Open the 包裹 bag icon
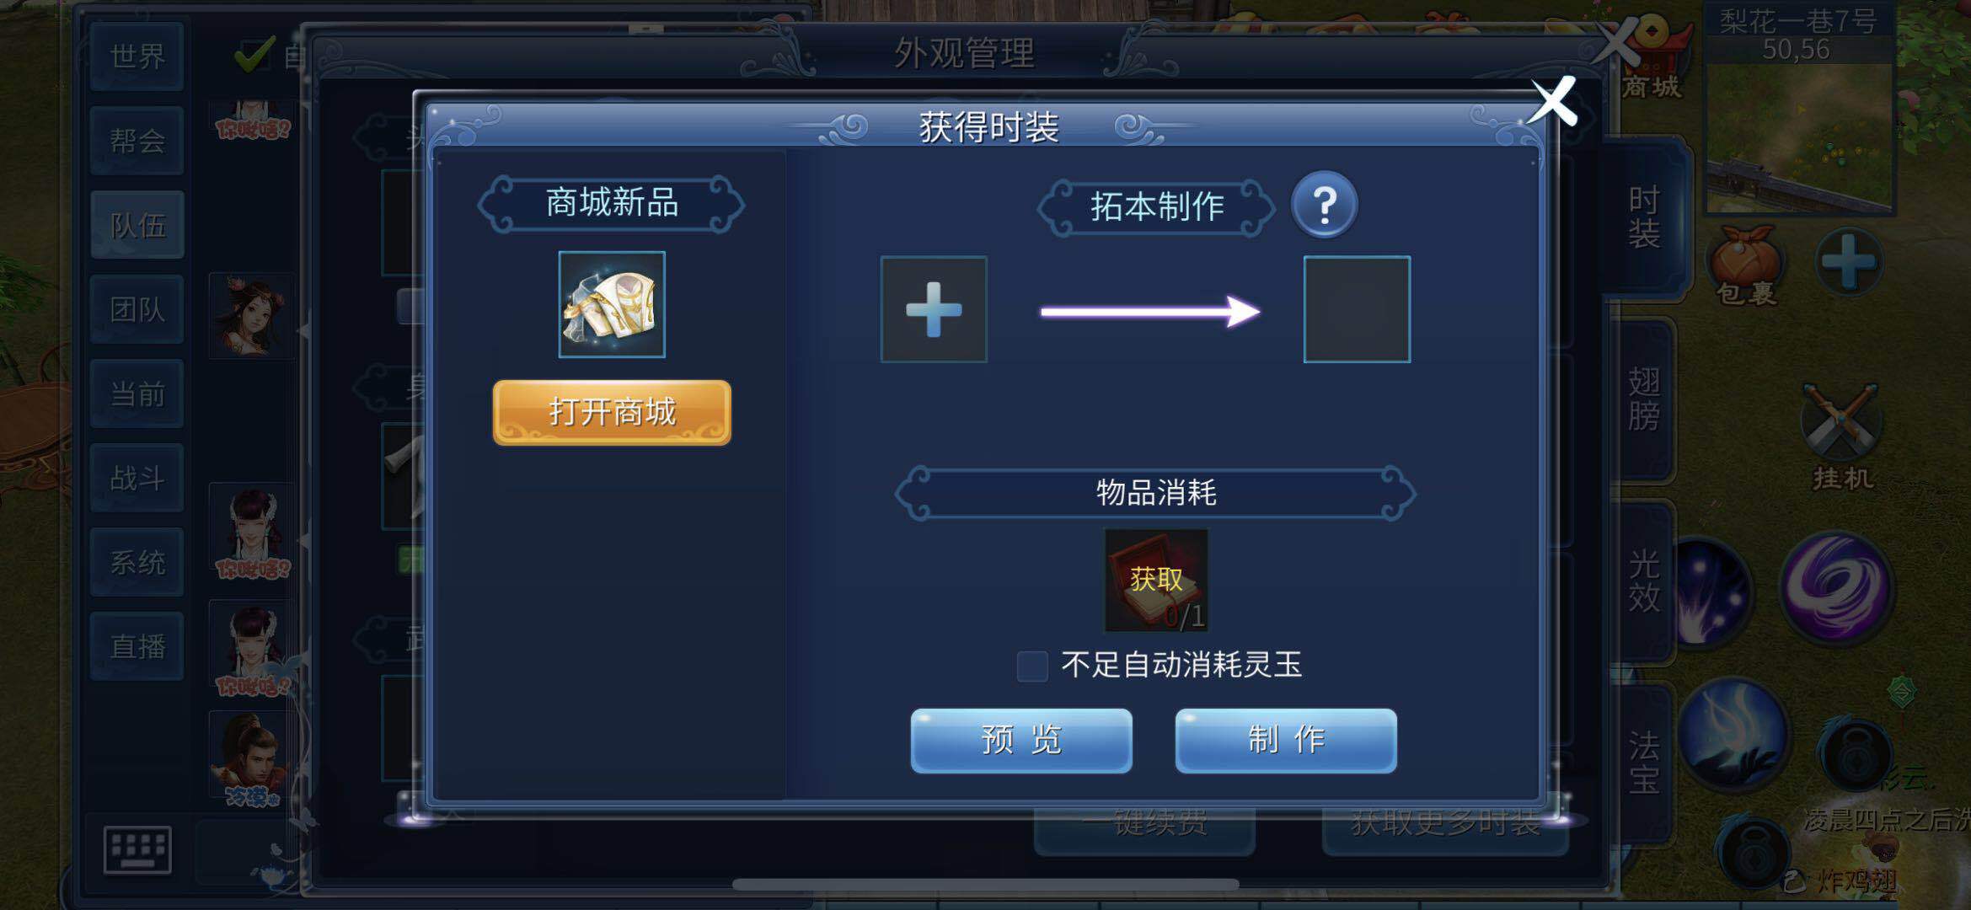 [x=1745, y=265]
